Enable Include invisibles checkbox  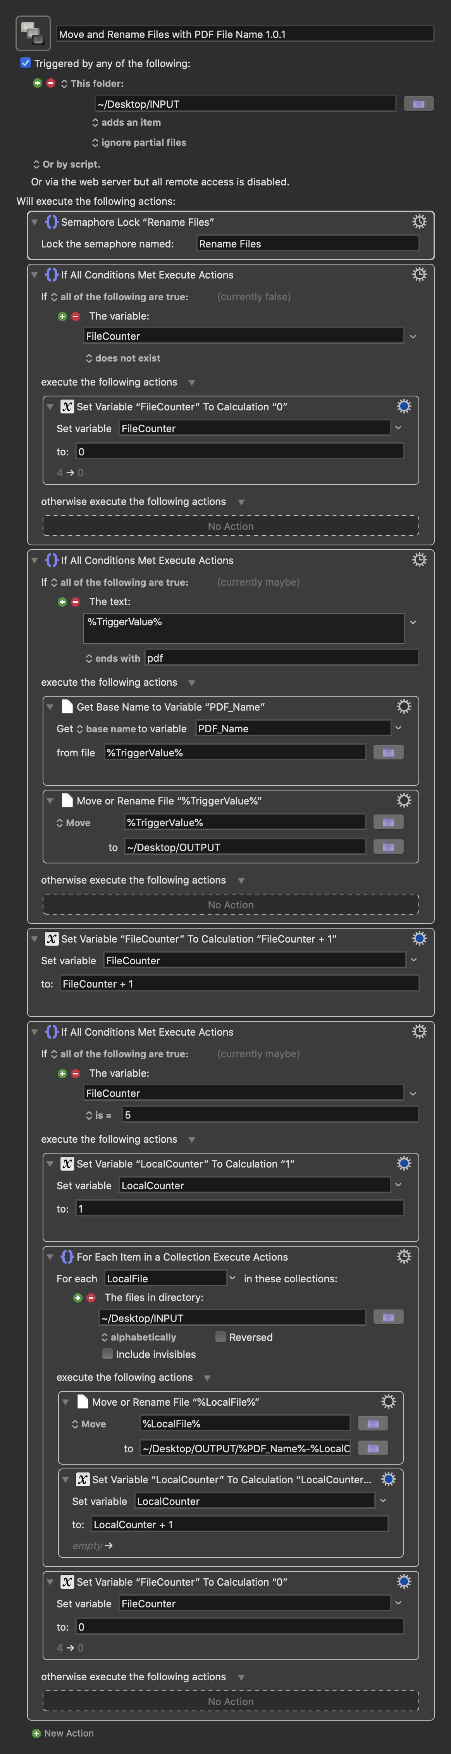point(107,1354)
